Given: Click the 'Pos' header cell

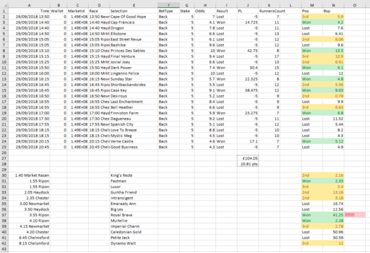Looking at the screenshot, I should (312, 11).
